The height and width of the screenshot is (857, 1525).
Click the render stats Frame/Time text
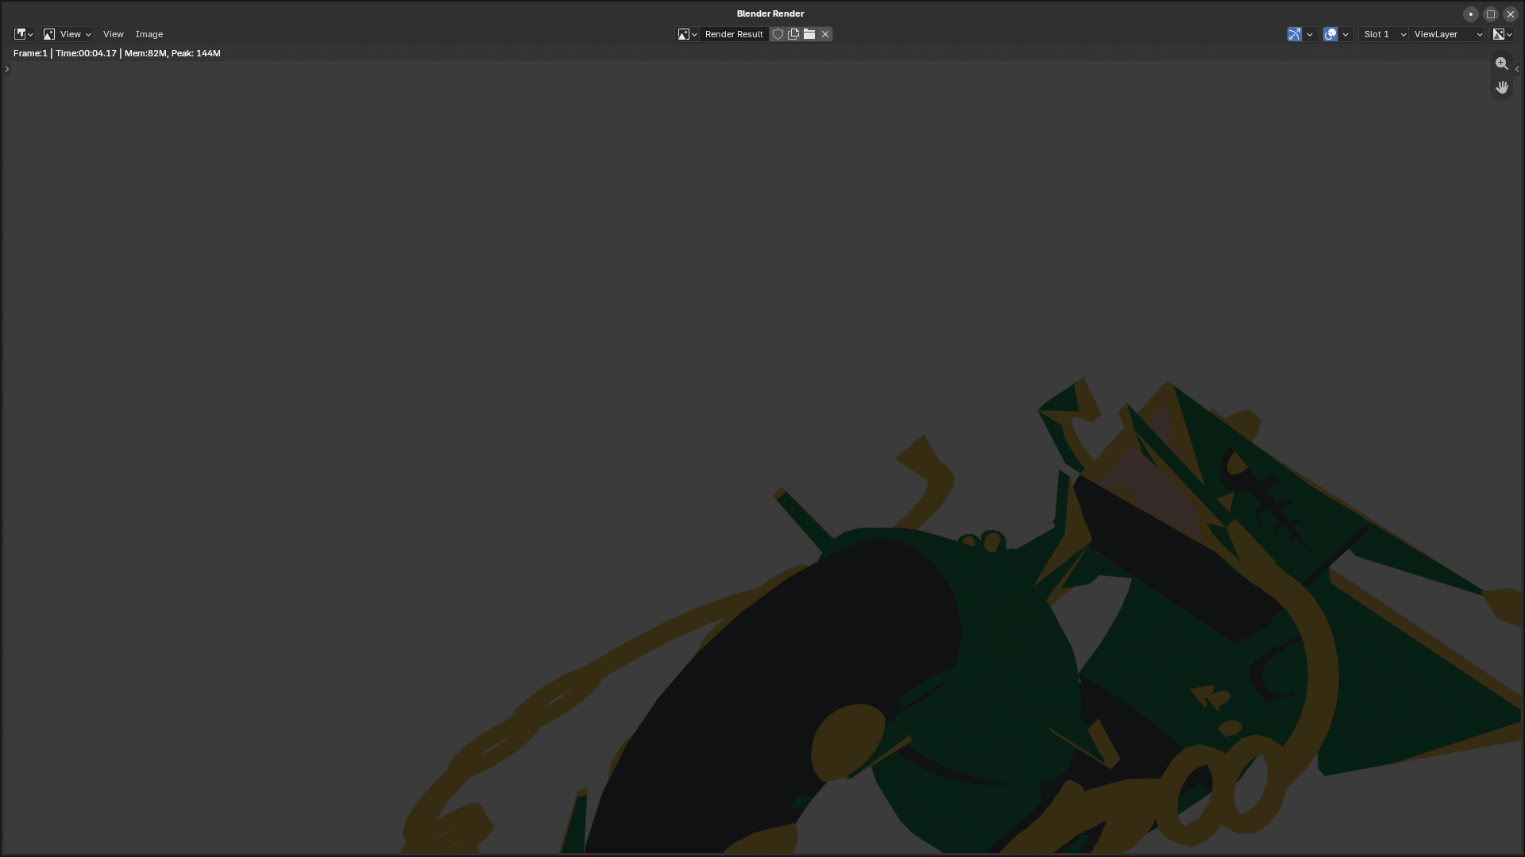coord(117,53)
